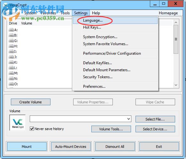Select the A: drive icon

pyautogui.click(x=11, y=30)
